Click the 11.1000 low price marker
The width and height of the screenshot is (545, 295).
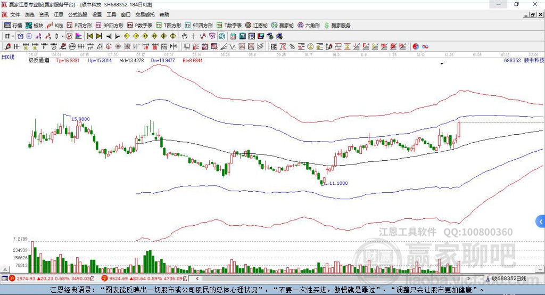338,183
